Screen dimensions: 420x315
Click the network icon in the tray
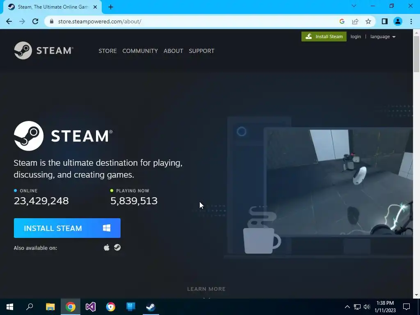pos(357,307)
